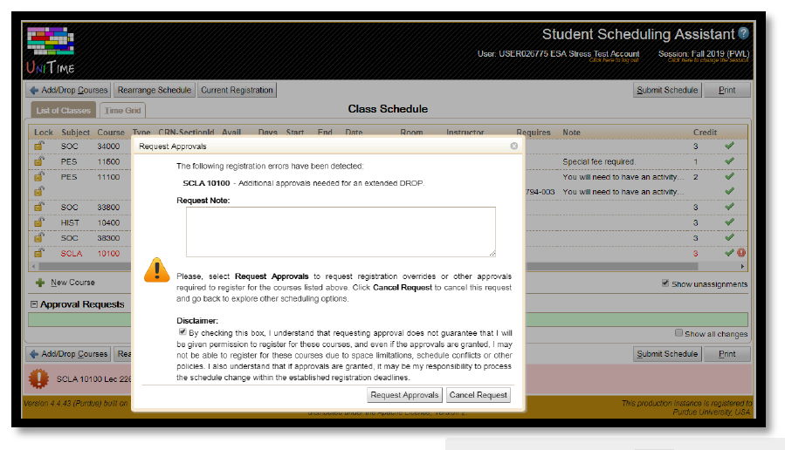Toggle lock icon for HIST 10400
This screenshot has width=785, height=450.
39,222
